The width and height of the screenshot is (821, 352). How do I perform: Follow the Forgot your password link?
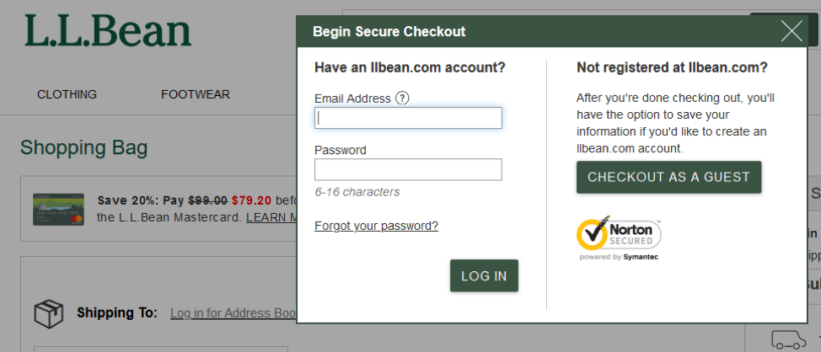tap(376, 226)
